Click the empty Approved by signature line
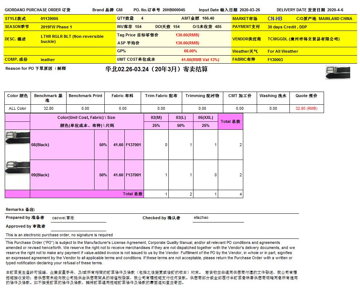 click(78, 227)
